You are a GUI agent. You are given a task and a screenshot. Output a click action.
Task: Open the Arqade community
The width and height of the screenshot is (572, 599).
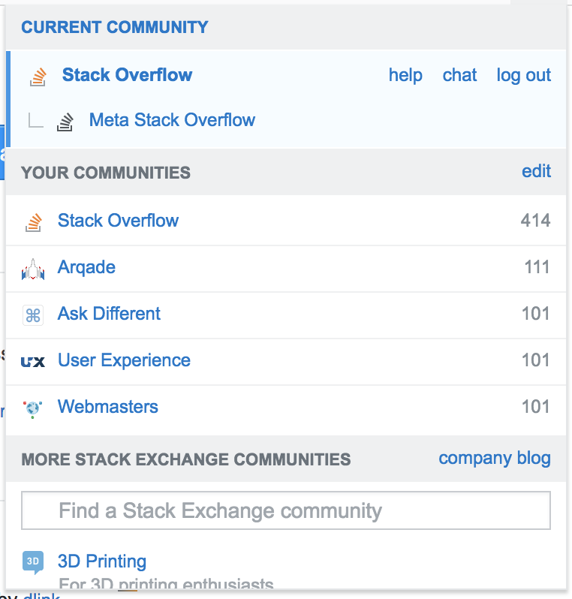(x=86, y=267)
